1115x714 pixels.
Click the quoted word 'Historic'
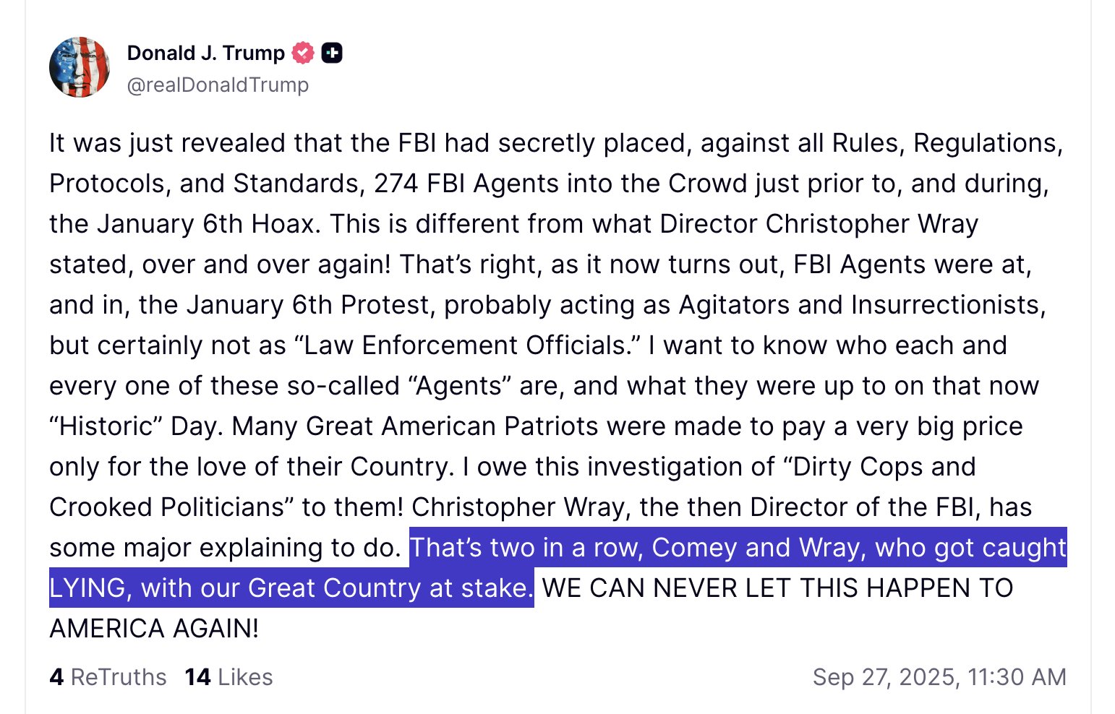106,426
